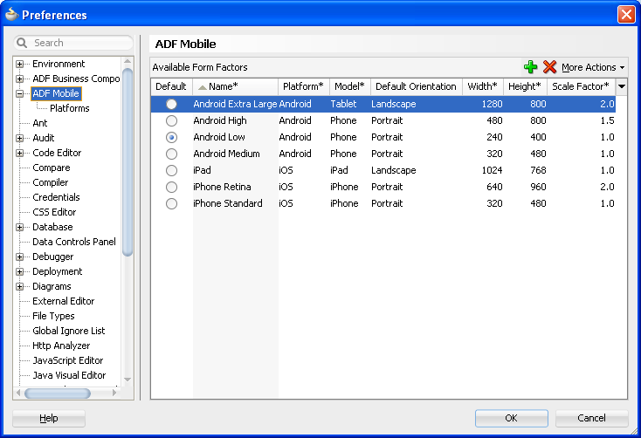
Task: Select Android Medium default radio button
Action: coord(171,154)
